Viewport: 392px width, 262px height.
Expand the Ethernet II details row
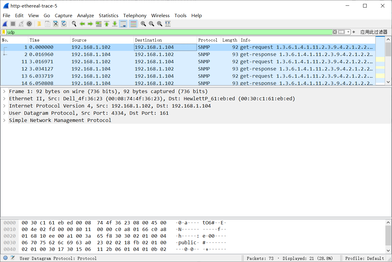[4, 98]
